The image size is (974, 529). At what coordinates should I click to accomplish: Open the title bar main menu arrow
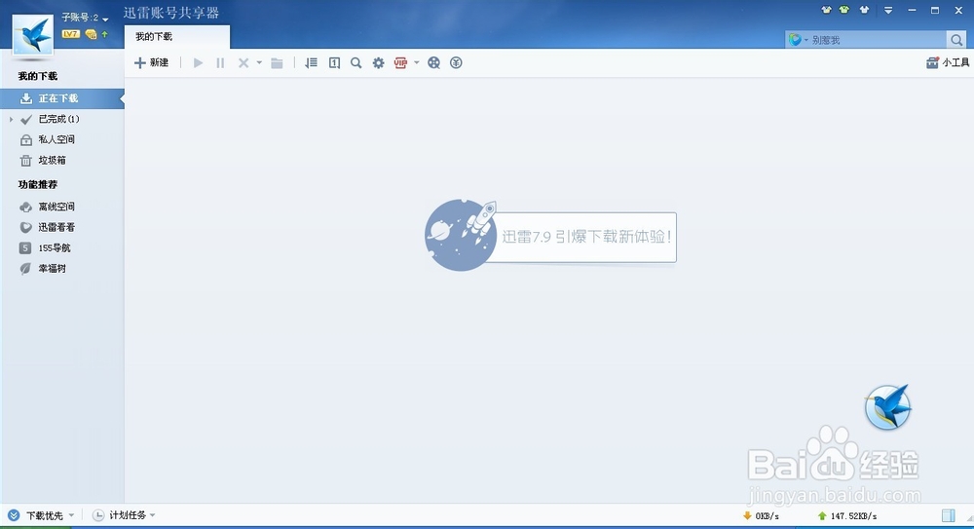pos(889,11)
